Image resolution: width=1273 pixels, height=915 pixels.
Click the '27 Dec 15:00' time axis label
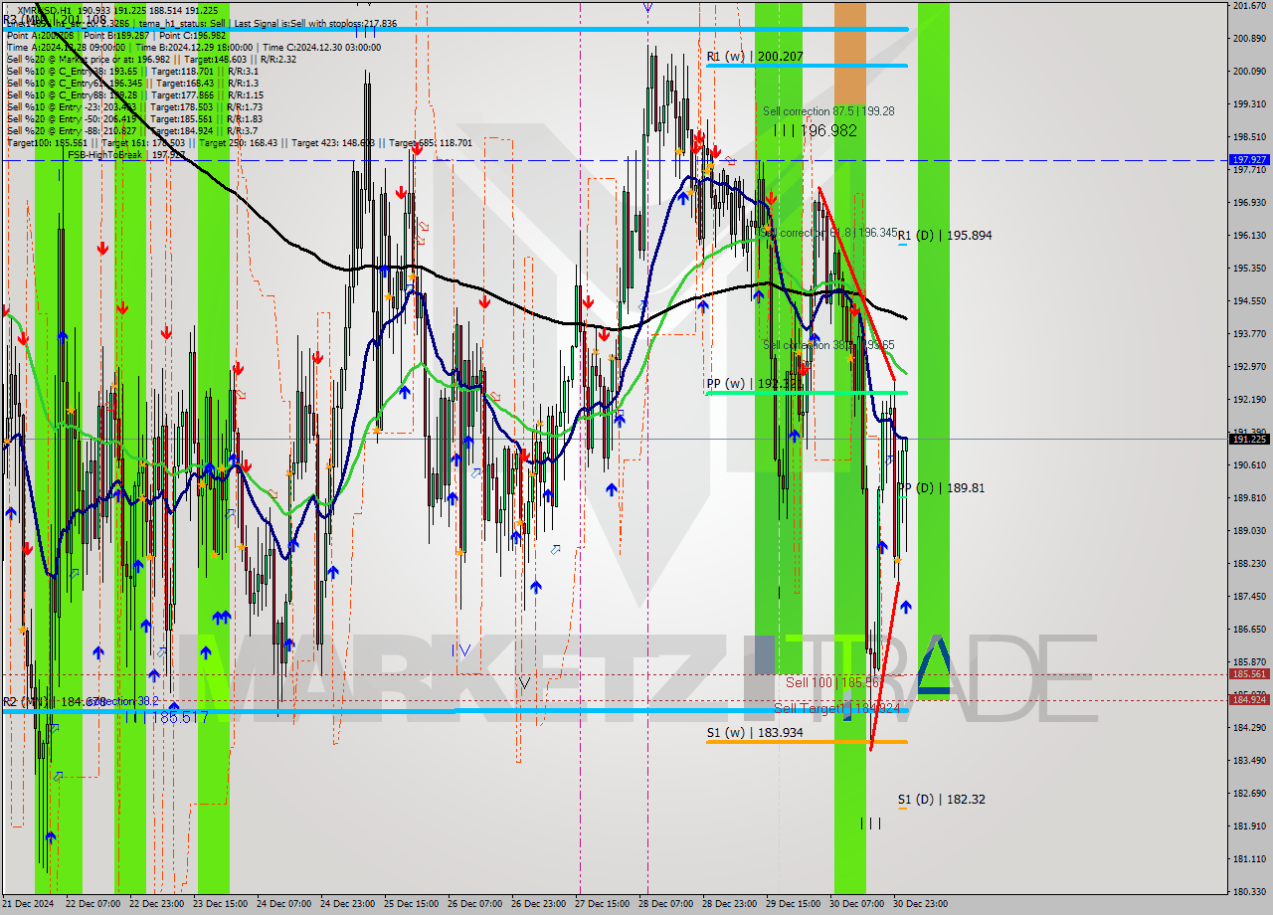click(602, 904)
